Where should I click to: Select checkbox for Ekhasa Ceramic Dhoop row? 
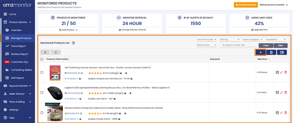tap(42, 113)
